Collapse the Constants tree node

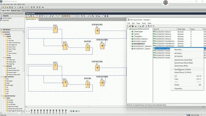1,34
